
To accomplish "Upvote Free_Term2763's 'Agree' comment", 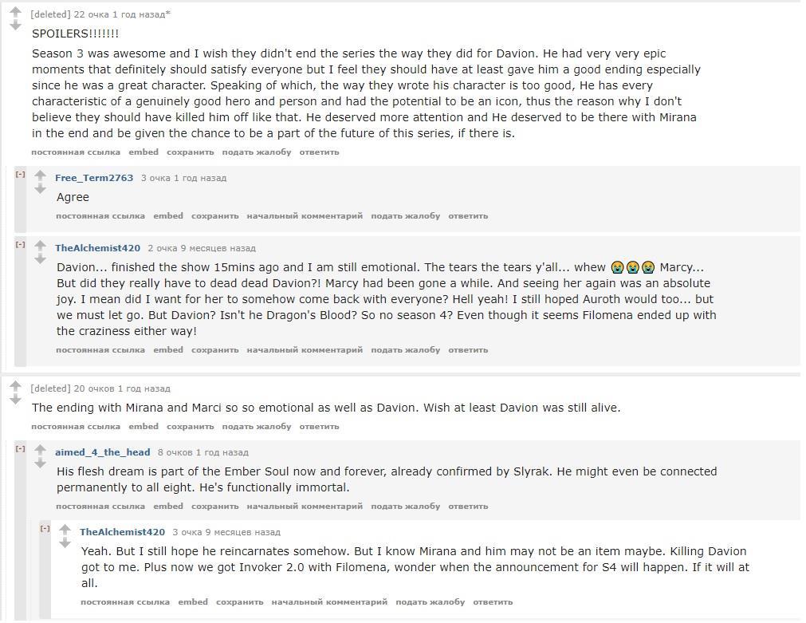I will click(x=40, y=176).
